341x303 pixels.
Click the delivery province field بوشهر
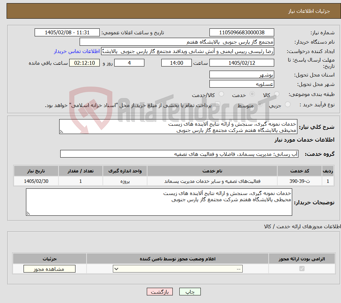[242, 74]
